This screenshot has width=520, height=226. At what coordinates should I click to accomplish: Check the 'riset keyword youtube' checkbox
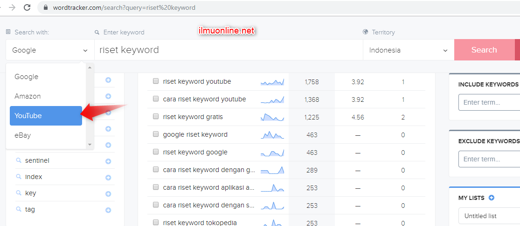pyautogui.click(x=156, y=81)
